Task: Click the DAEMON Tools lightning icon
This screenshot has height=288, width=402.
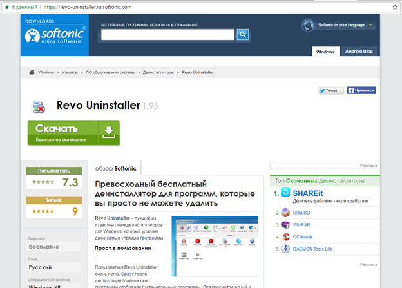Action: [x=285, y=249]
